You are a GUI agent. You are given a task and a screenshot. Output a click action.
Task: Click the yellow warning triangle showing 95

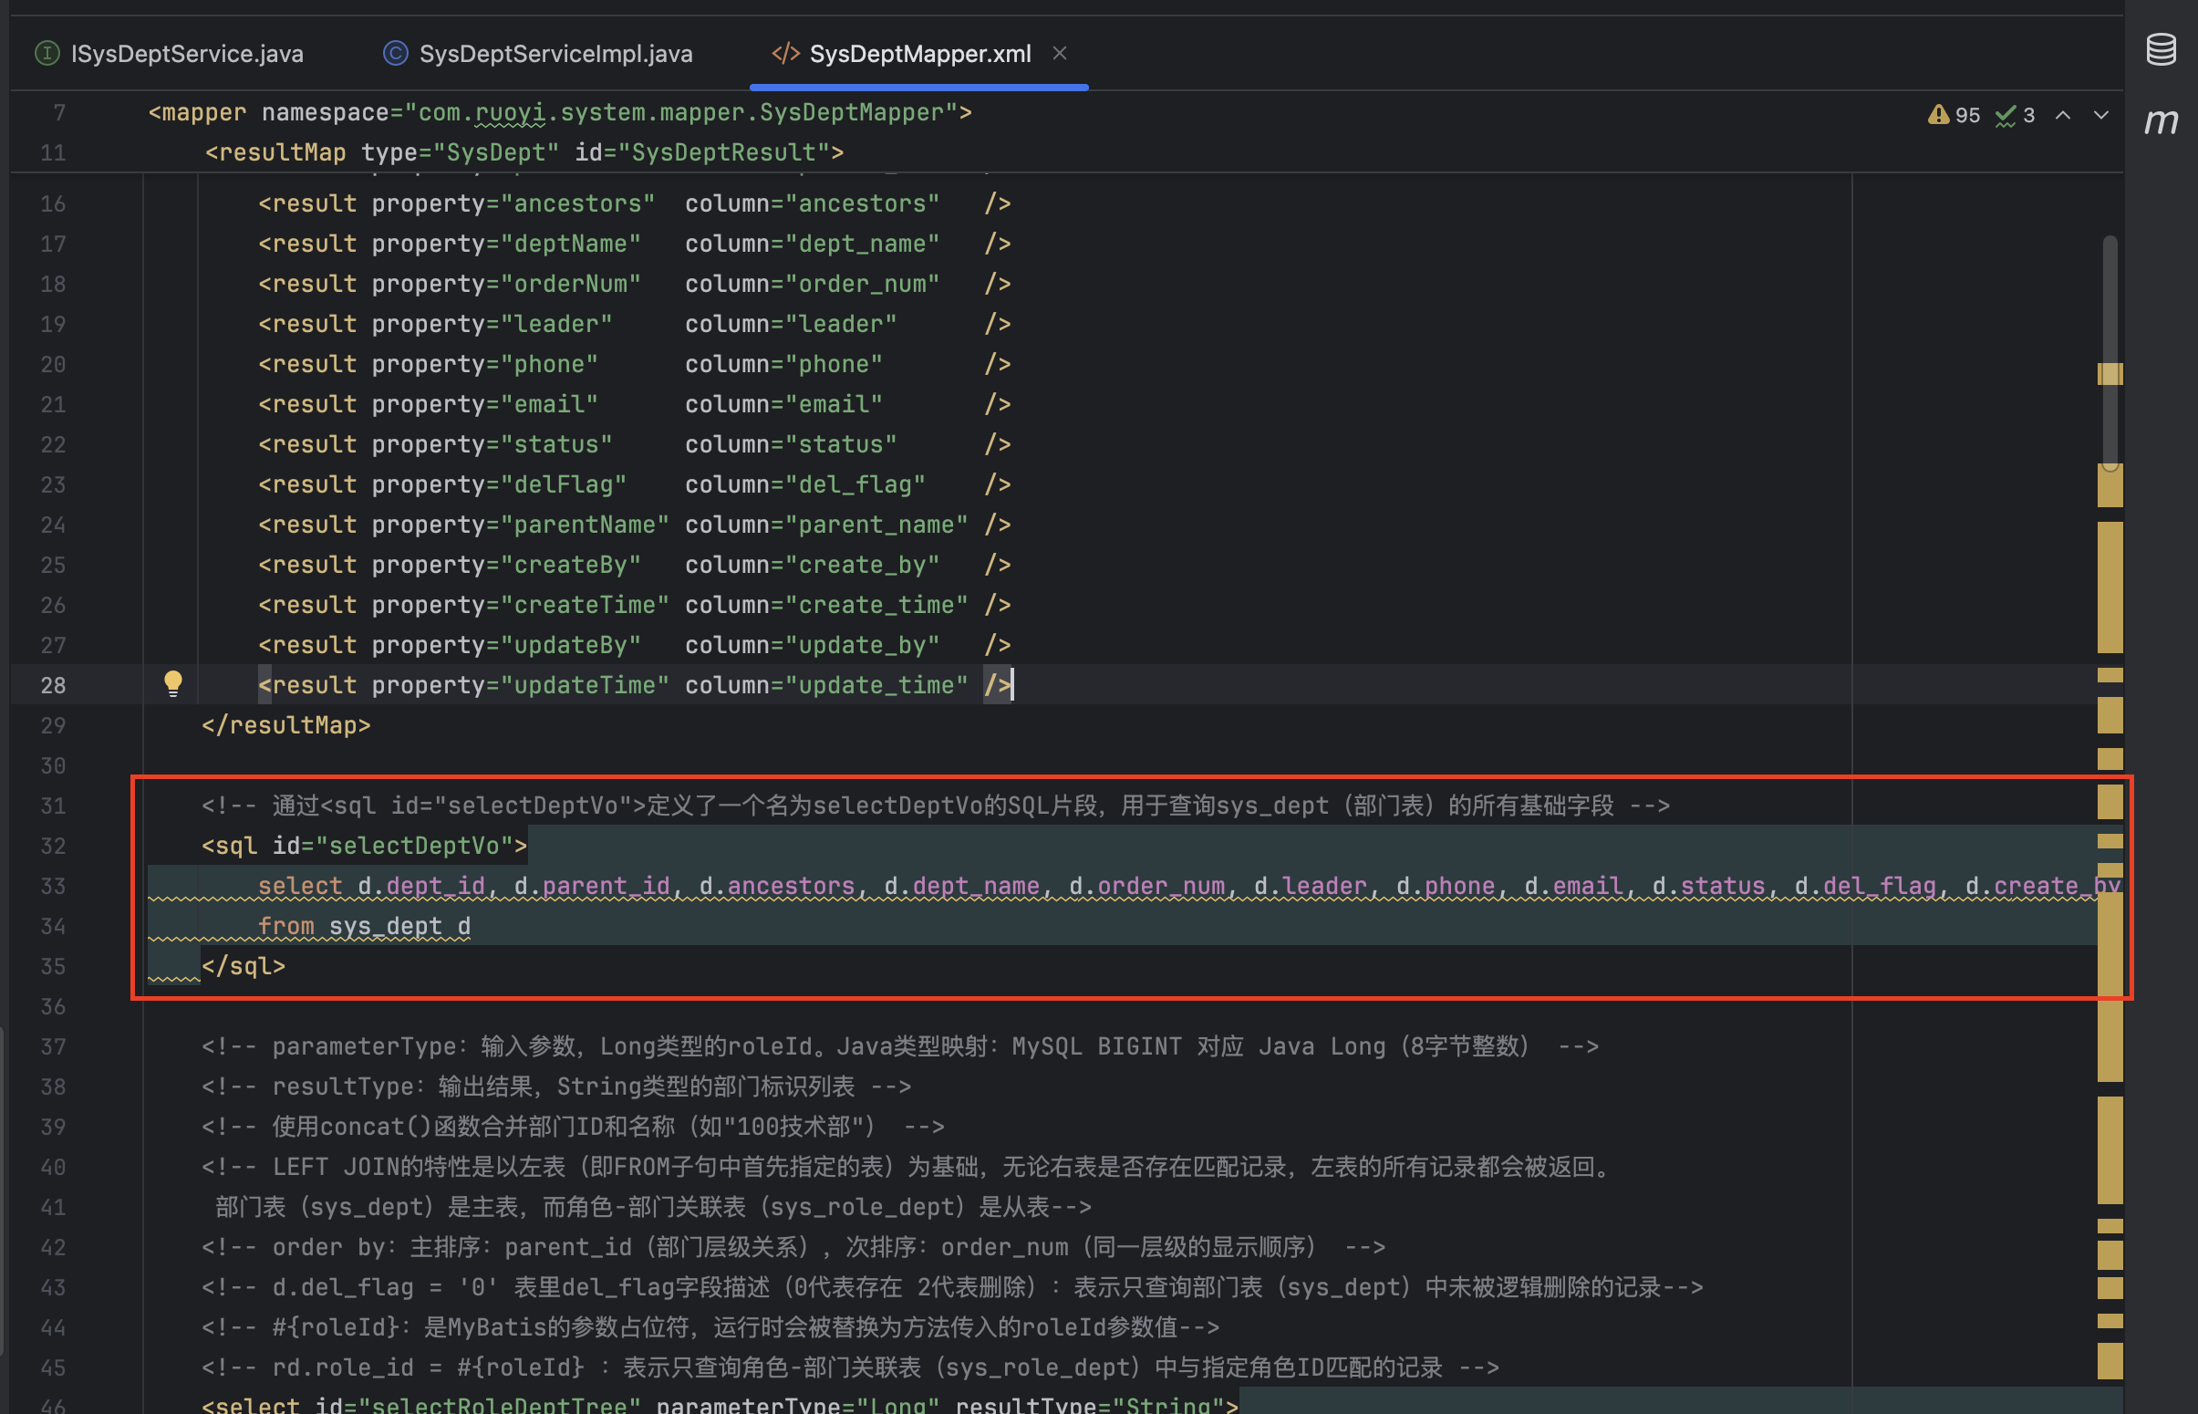(1938, 115)
